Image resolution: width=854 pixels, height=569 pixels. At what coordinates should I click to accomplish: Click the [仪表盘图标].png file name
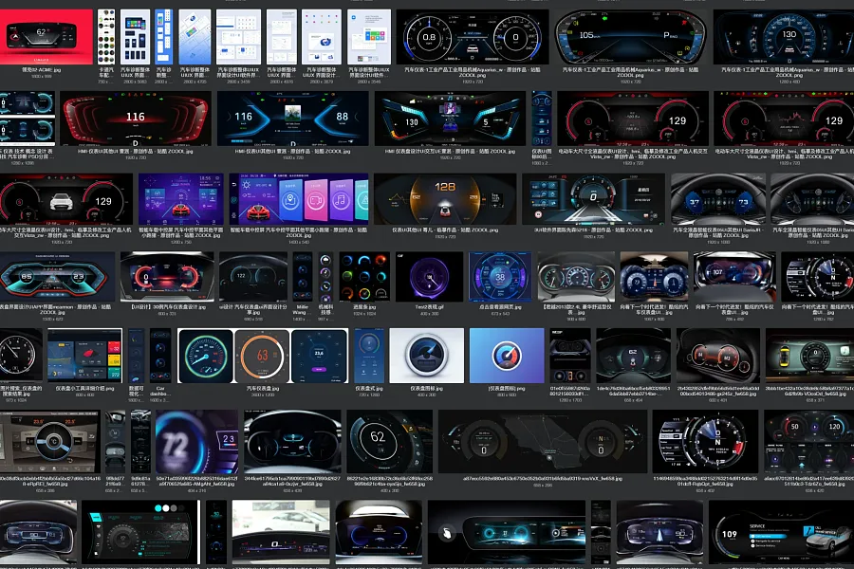click(507, 389)
